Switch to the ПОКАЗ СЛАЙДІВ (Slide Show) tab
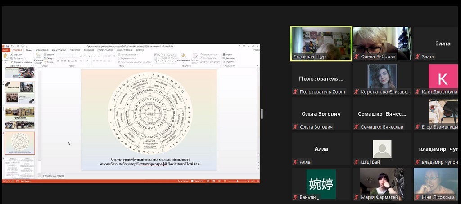 pyautogui.click(x=105, y=50)
